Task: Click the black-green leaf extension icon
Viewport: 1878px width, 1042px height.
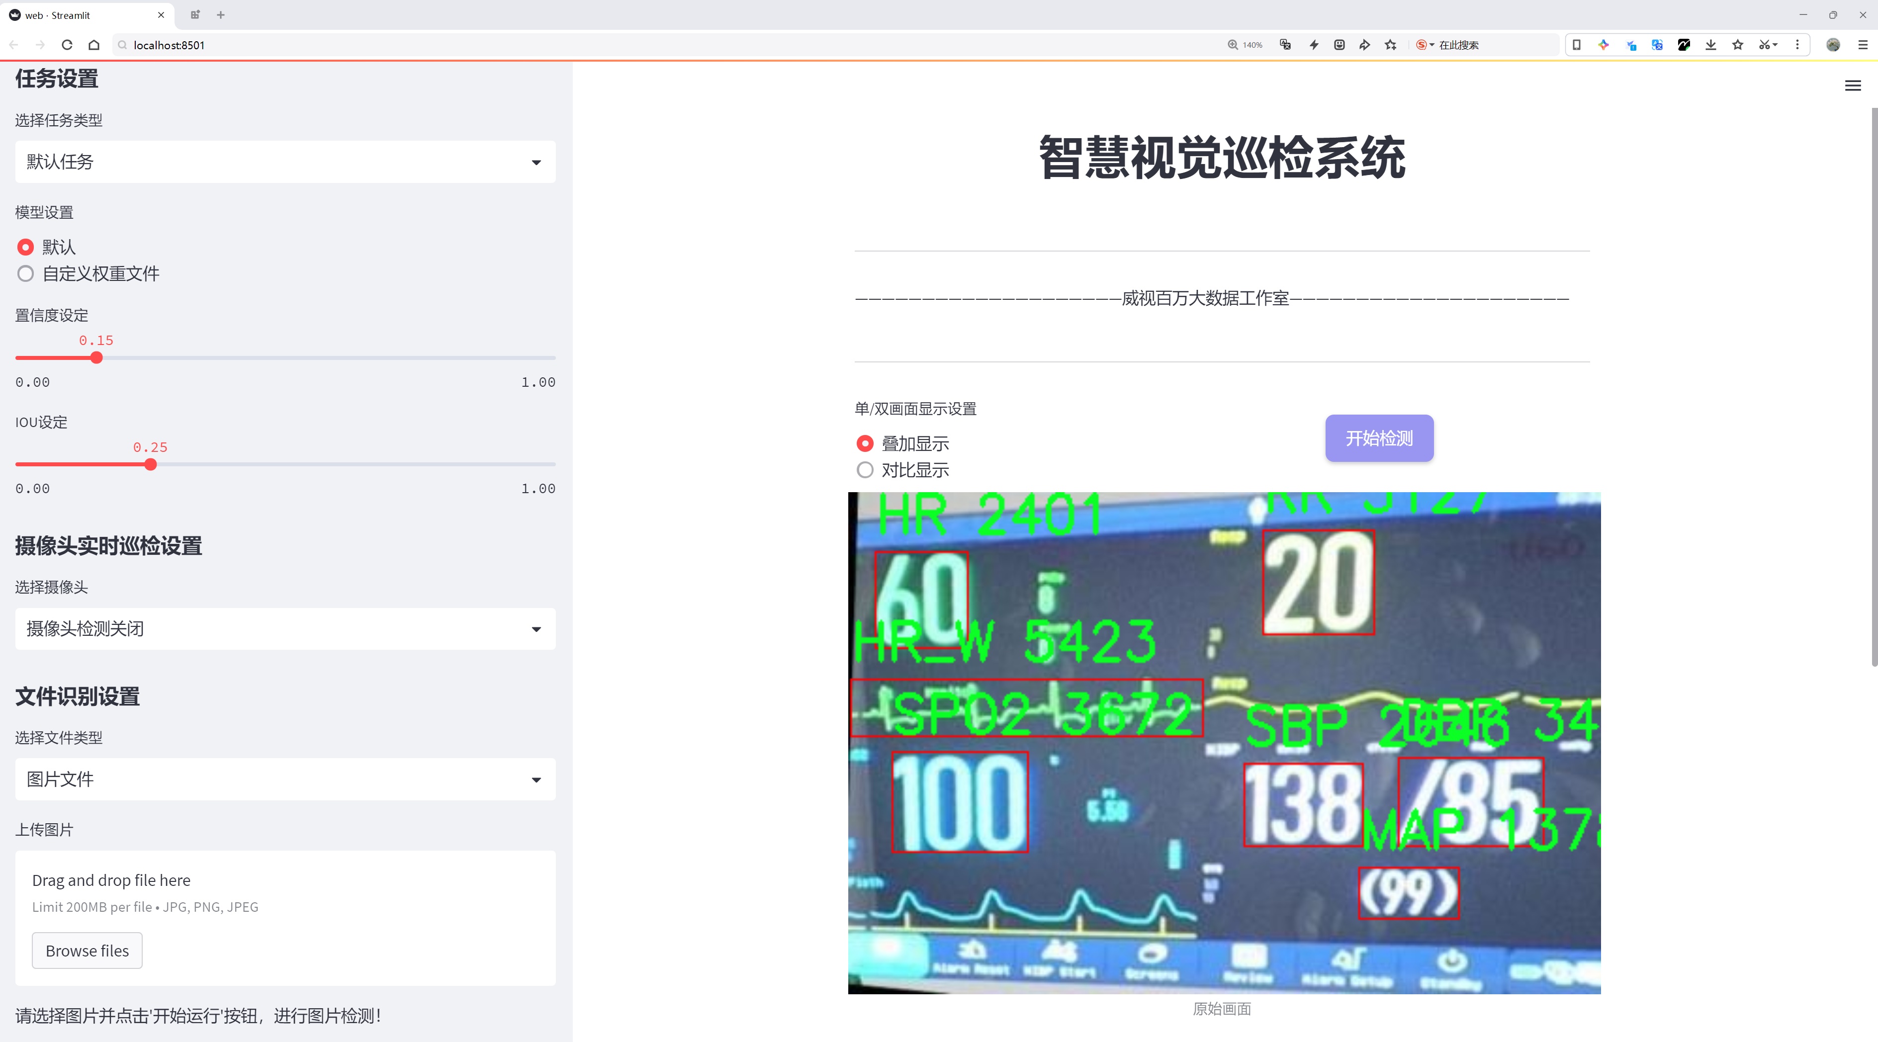Action: point(1684,45)
